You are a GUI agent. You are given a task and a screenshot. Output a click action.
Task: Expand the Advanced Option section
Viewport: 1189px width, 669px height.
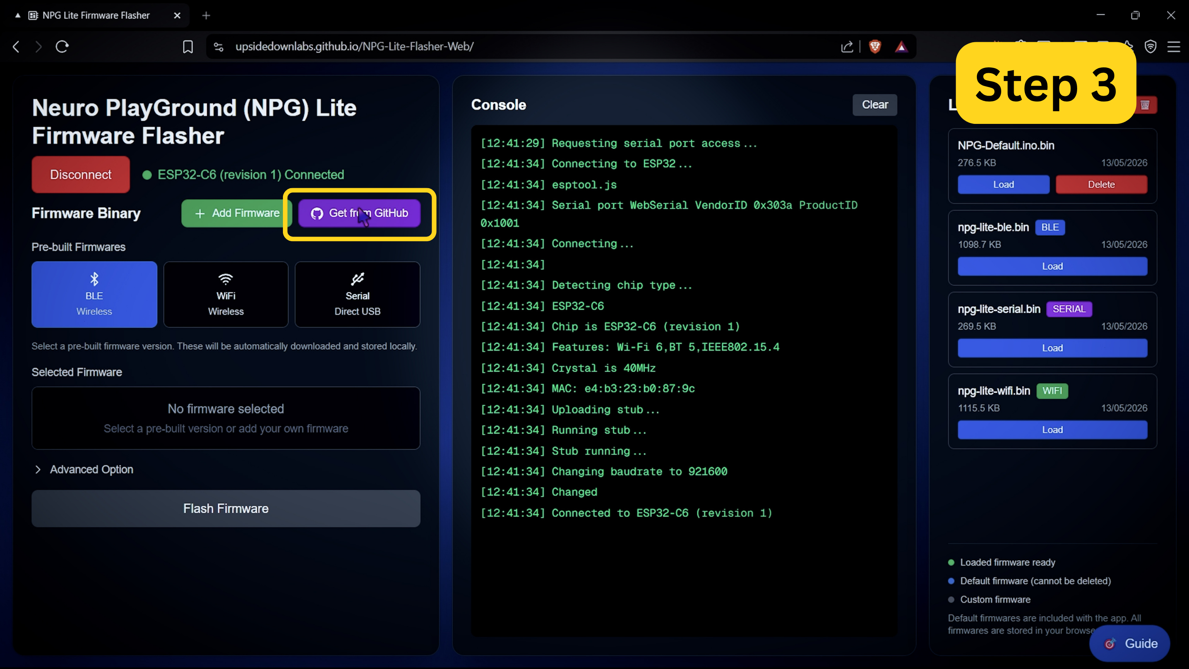(84, 470)
